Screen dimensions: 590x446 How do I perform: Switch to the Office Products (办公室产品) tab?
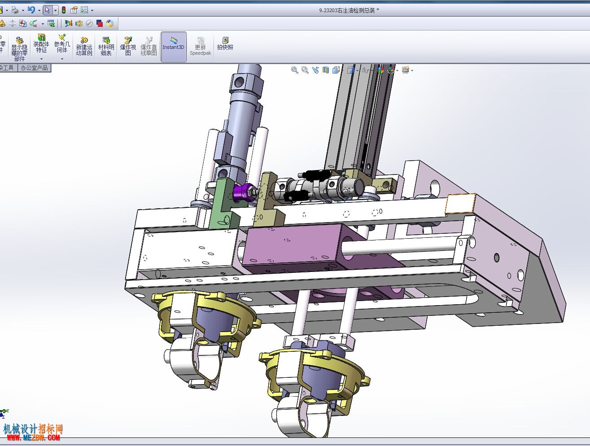[35, 68]
